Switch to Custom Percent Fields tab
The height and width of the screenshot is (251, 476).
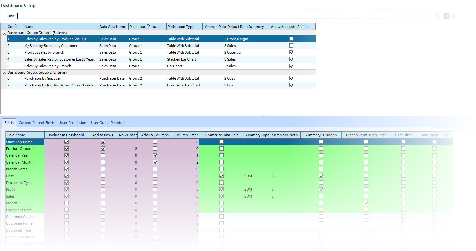click(x=37, y=123)
